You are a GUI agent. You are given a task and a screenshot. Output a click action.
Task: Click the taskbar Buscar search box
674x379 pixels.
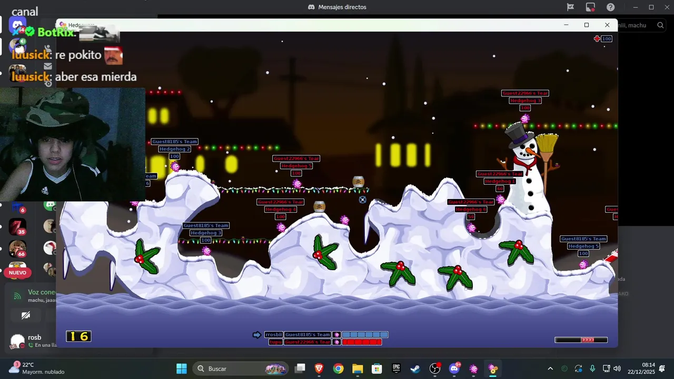tap(241, 368)
